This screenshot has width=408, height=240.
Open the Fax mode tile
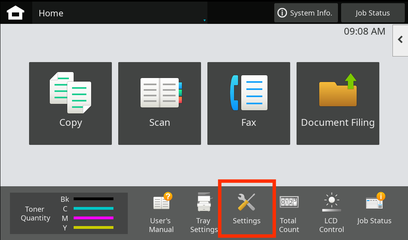249,103
